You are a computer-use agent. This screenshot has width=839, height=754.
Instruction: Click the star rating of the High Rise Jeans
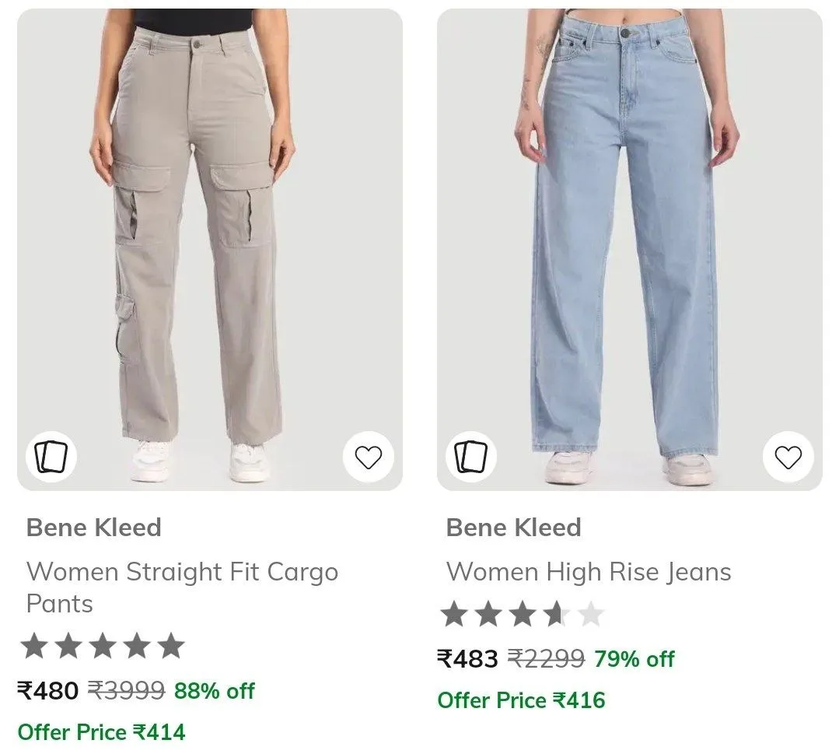523,614
